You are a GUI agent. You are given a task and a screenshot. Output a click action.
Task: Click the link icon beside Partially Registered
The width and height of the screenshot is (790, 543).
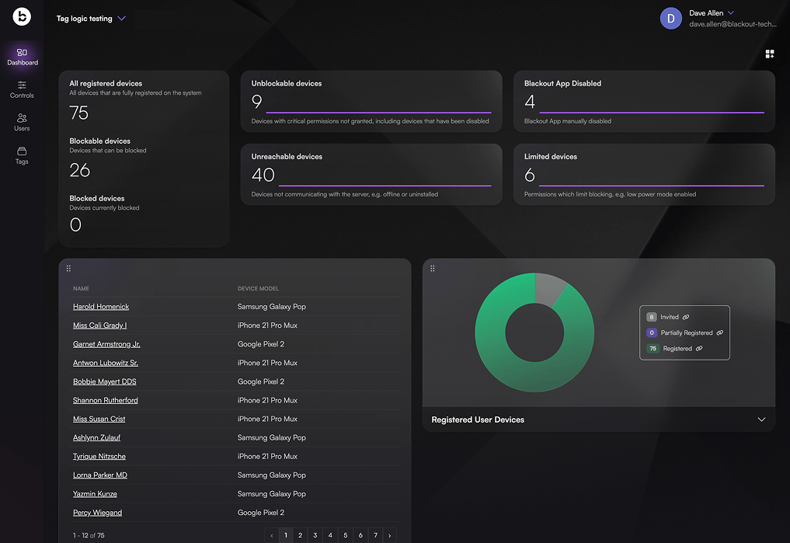point(720,332)
